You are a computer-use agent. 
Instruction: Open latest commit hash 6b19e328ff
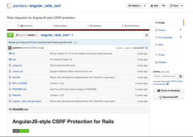[x=139, y=48]
